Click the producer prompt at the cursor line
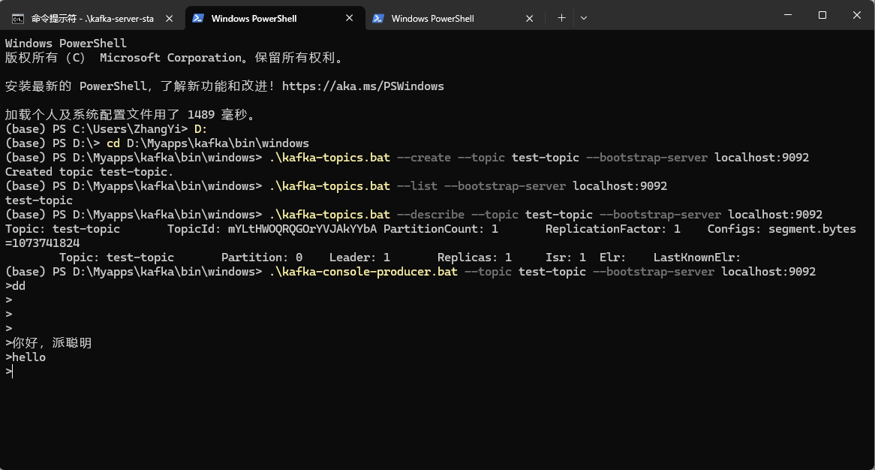Screen dimensions: 875x470 point(8,371)
